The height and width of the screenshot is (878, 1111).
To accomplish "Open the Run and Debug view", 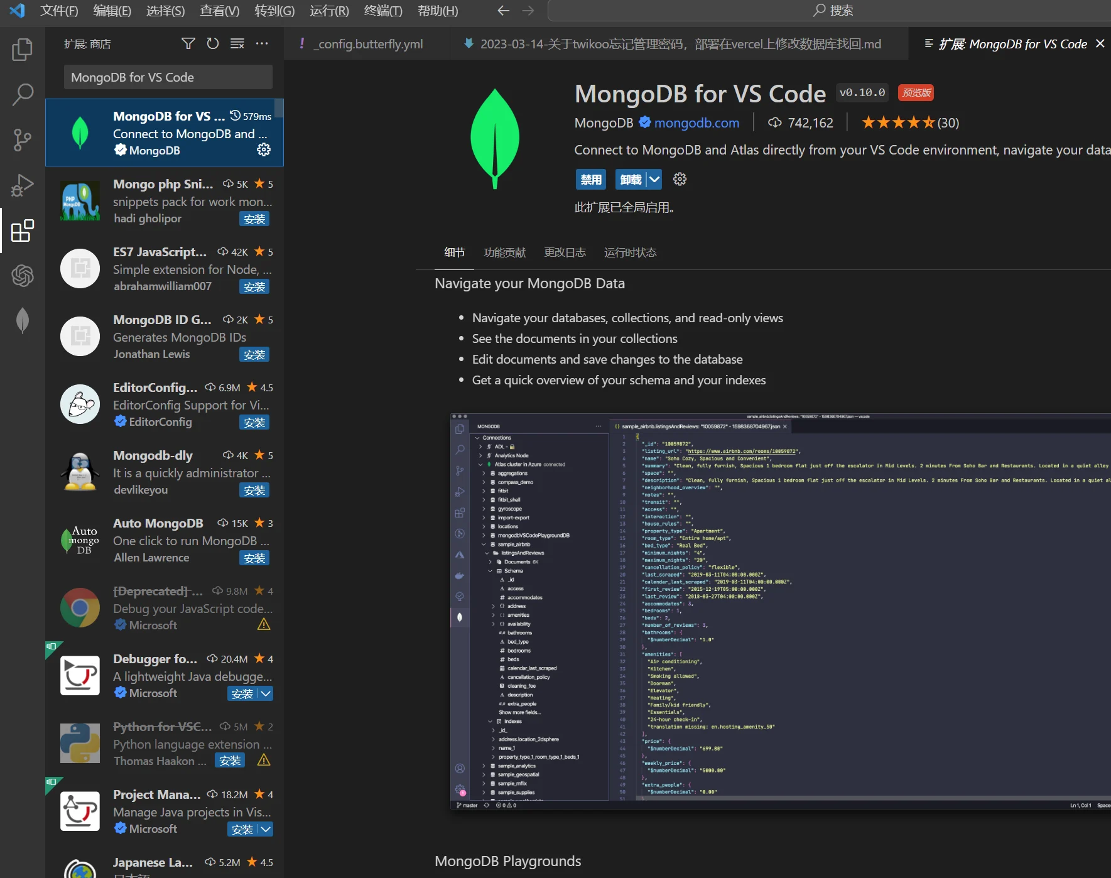I will click(23, 185).
